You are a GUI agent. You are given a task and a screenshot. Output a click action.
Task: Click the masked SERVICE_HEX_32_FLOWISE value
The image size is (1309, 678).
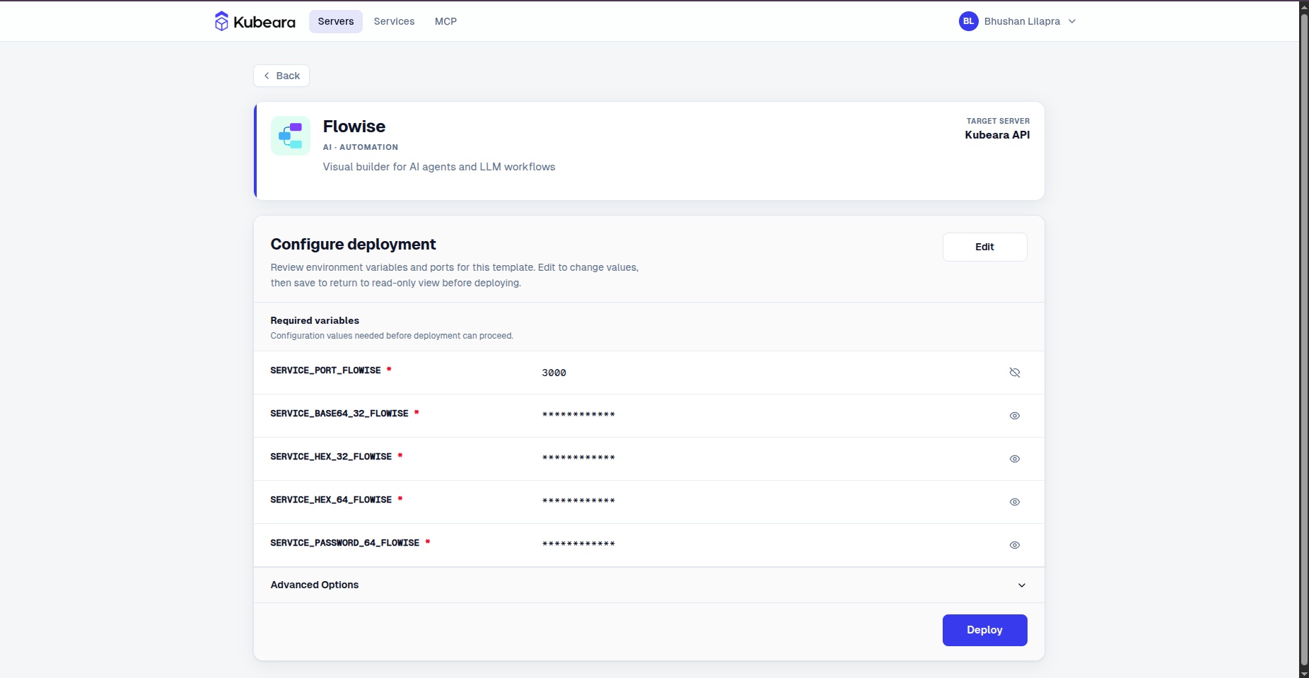click(578, 458)
